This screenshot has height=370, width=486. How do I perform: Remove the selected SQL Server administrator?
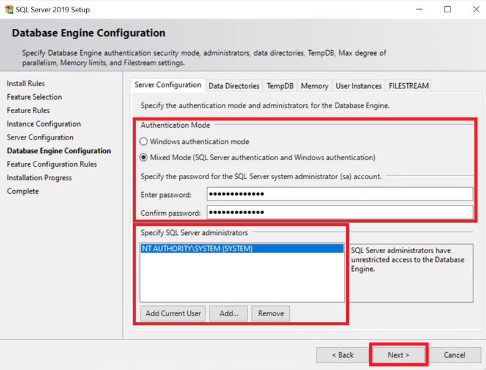[271, 313]
